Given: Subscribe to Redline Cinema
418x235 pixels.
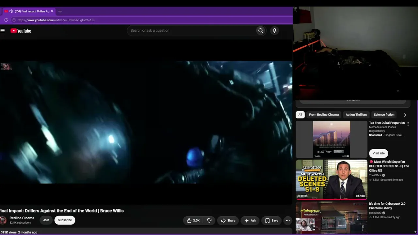Looking at the screenshot, I should click(x=65, y=220).
